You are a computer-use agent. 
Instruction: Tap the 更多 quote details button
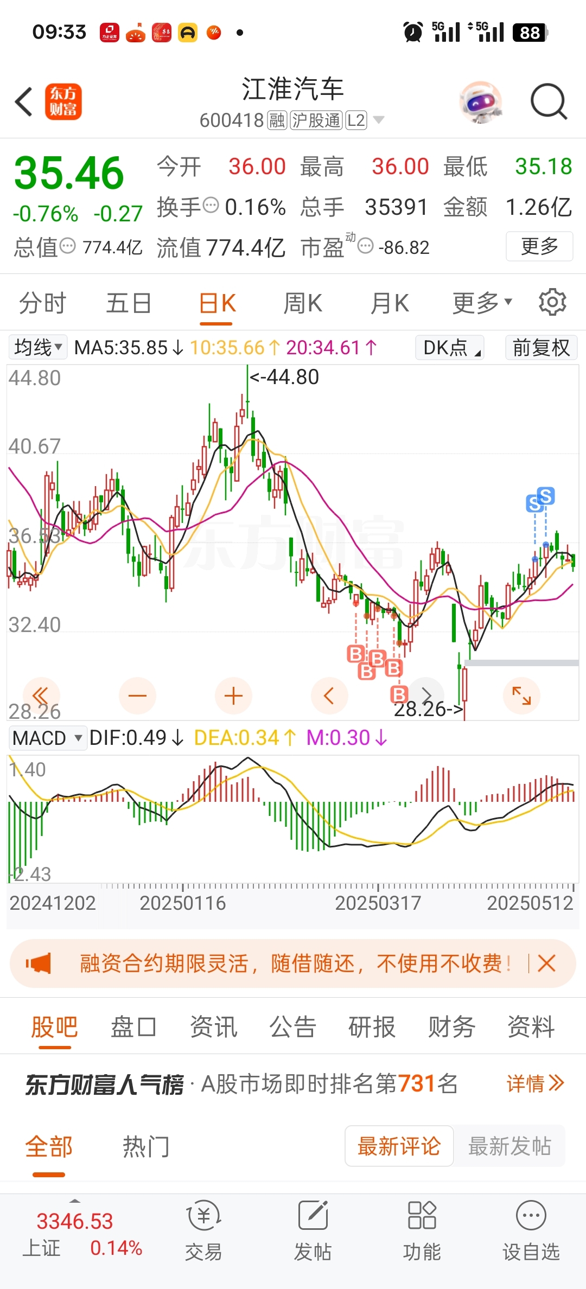click(540, 246)
